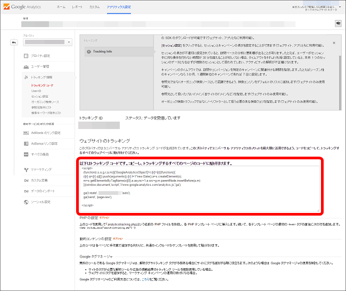This screenshot has width=346, height=291.
Task: Click the back arrow button beside property
Action: [14, 42]
